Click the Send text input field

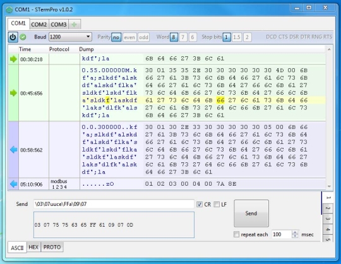114,204
